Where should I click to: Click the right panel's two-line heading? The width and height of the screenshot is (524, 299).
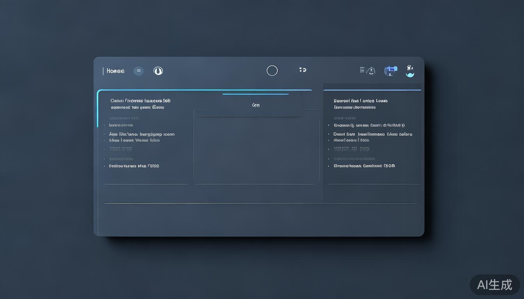(361, 104)
